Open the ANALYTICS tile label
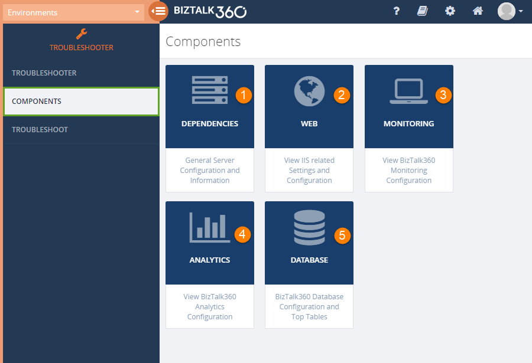The width and height of the screenshot is (532, 363). point(210,260)
